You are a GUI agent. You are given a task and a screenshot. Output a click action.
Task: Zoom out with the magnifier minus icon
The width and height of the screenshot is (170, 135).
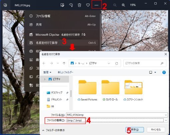click(115, 5)
